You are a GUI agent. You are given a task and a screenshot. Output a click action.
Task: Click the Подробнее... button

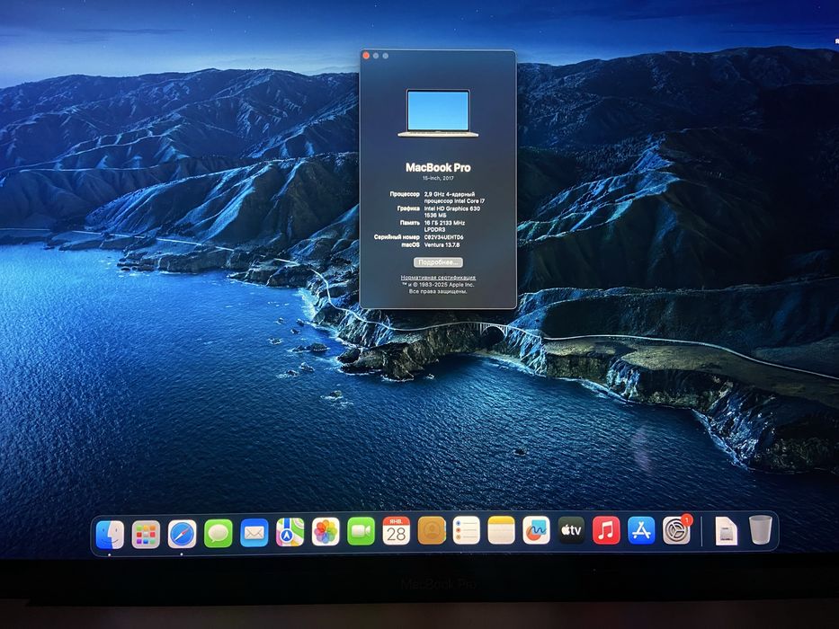(x=438, y=262)
